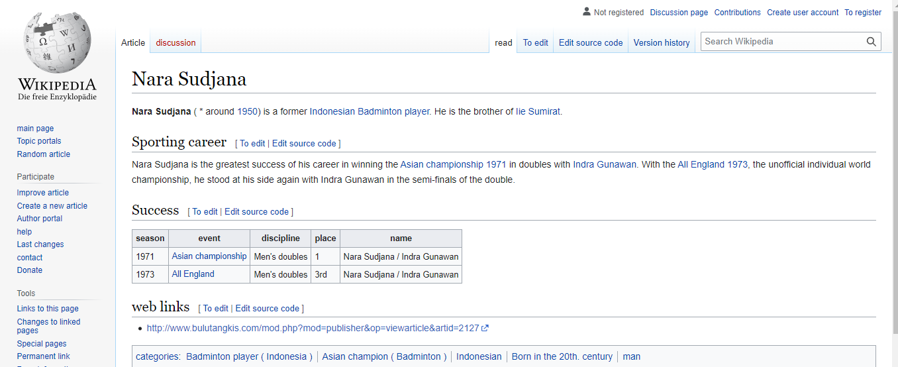The width and height of the screenshot is (898, 367).
Task: Focus the Search Wikipedia input field
Action: coord(783,42)
